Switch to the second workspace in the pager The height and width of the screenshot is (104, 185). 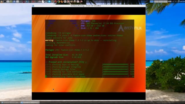coord(156,1)
